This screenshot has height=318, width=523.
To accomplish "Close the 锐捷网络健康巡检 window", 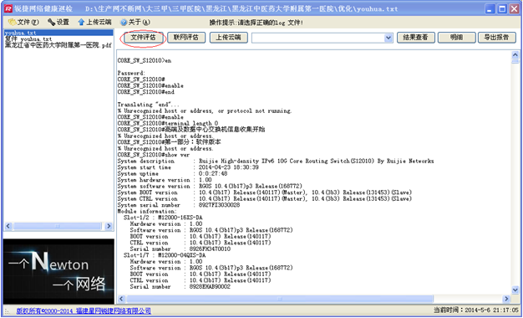I will [514, 9].
